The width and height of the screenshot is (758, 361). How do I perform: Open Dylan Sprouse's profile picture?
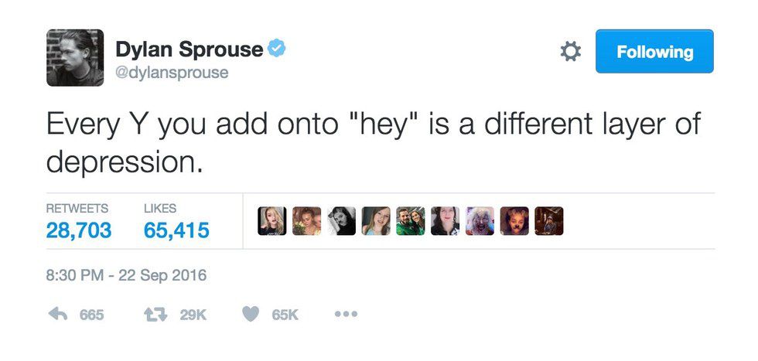pos(75,58)
